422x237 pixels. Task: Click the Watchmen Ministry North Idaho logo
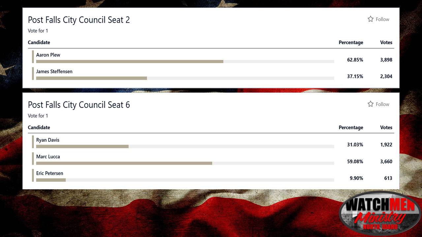(380, 214)
